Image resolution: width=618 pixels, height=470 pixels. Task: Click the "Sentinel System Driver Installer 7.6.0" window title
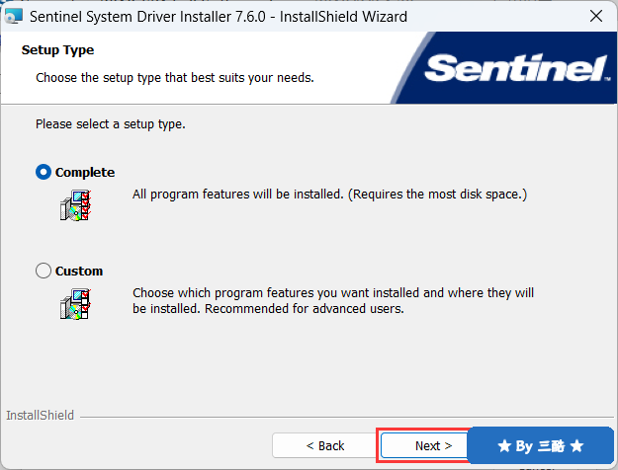point(219,17)
